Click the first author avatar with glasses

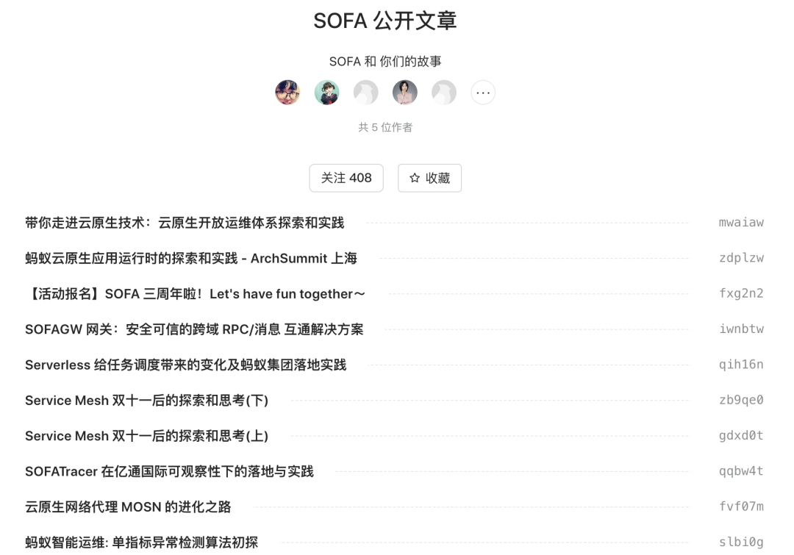point(287,92)
